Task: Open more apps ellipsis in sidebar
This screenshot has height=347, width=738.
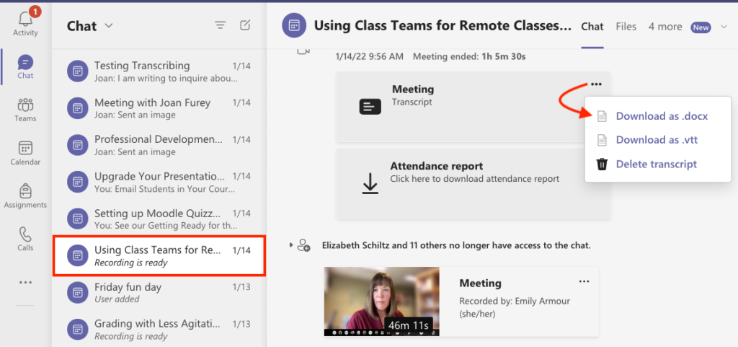Action: [x=25, y=283]
